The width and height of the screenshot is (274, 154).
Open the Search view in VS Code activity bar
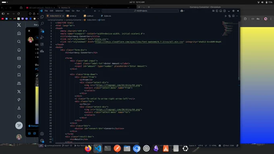point(42,23)
